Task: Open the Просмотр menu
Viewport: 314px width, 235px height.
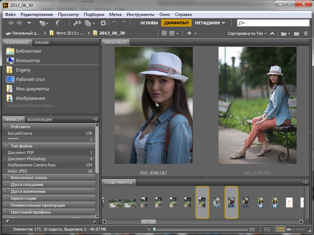Action: [x=68, y=15]
